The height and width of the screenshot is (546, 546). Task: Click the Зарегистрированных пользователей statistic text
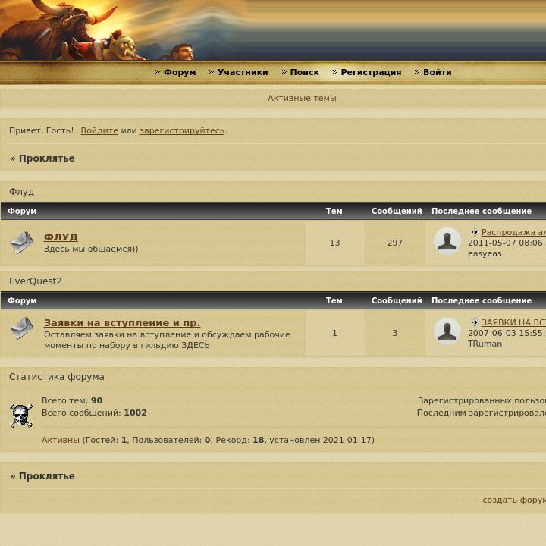tap(482, 400)
